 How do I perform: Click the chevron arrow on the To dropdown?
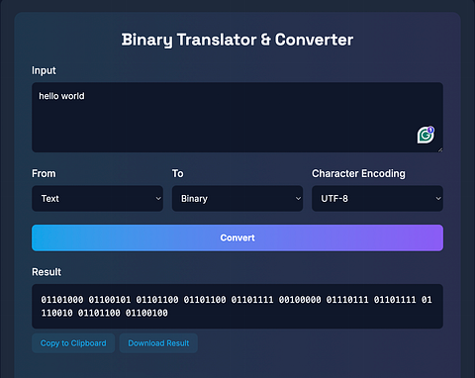[x=298, y=199]
